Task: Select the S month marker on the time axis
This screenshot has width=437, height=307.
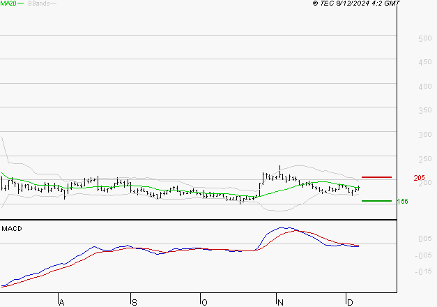Action: pos(134,302)
